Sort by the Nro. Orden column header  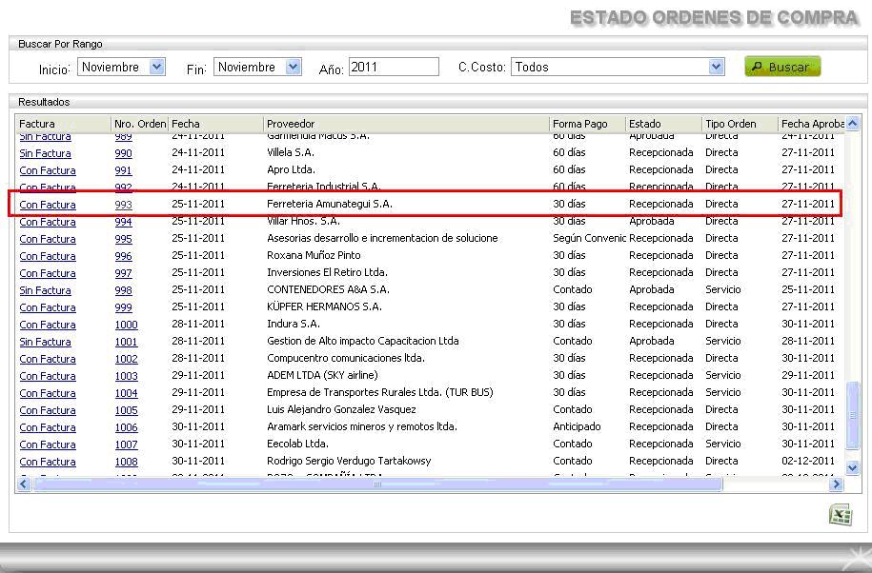140,124
